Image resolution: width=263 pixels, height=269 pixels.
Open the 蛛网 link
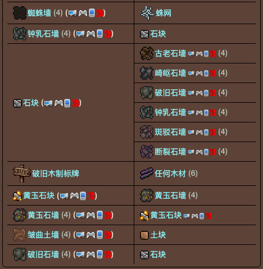point(164,13)
